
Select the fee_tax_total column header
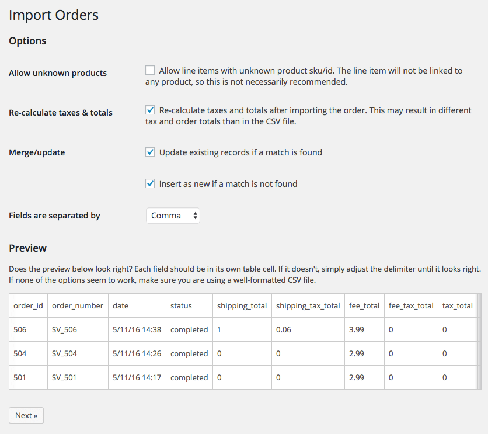[411, 305]
